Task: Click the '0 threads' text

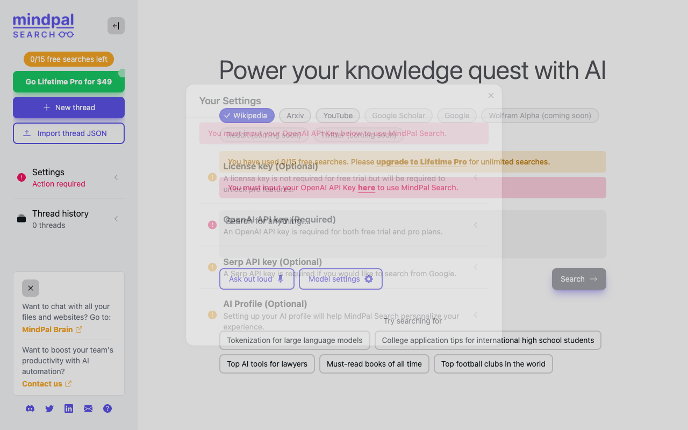Action: click(x=48, y=225)
